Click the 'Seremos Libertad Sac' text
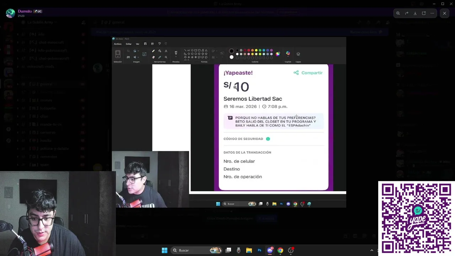Screen dimensions: 455x256 (x=253, y=99)
